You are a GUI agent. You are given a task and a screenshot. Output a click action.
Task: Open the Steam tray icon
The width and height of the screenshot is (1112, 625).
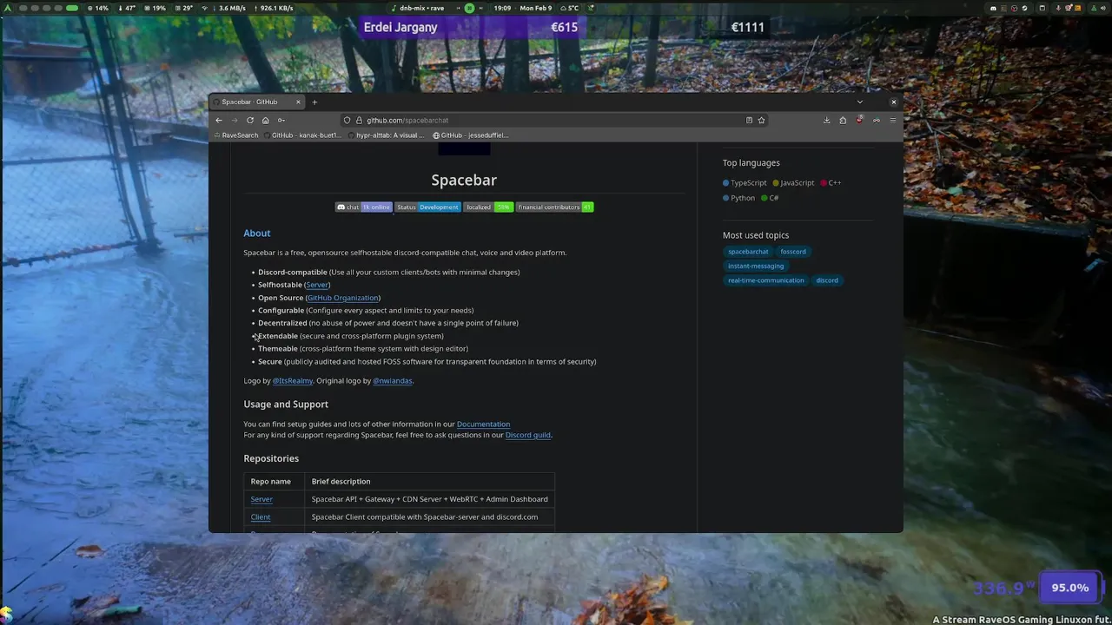[x=1024, y=8]
